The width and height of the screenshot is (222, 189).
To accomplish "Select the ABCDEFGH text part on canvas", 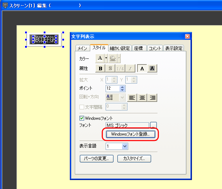I will point(44,39).
